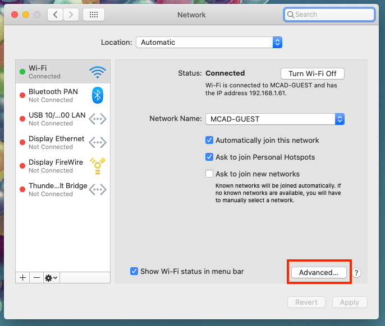Select Display FireWire service
This screenshot has height=326, width=385.
click(x=63, y=166)
